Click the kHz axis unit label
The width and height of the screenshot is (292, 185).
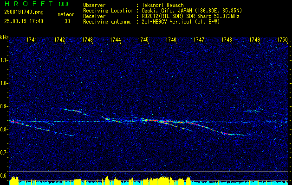tap(4, 37)
